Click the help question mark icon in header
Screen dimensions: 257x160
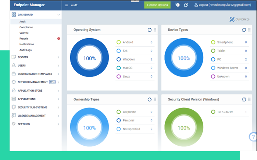186,5
